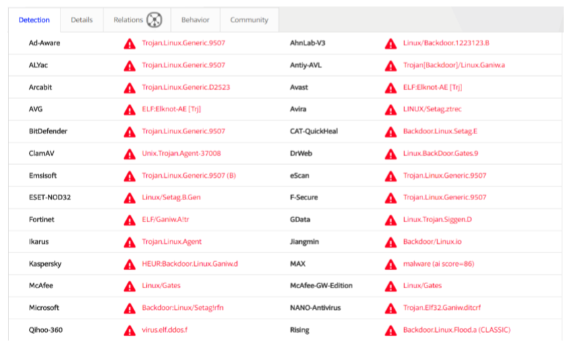
Task: Click the warning icon in DrWeb row
Action: point(391,154)
